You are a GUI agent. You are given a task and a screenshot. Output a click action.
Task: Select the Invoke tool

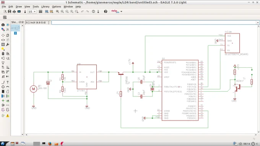pyautogui.click(x=8, y=76)
